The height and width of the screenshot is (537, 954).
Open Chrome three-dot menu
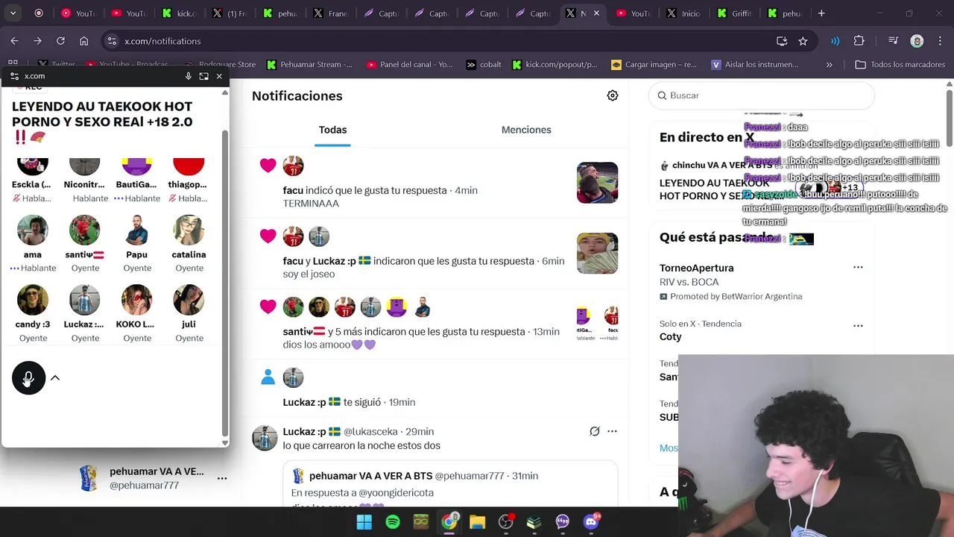click(x=939, y=41)
